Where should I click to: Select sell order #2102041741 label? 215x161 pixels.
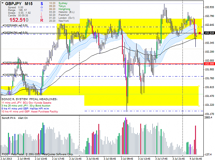coord(15,33)
